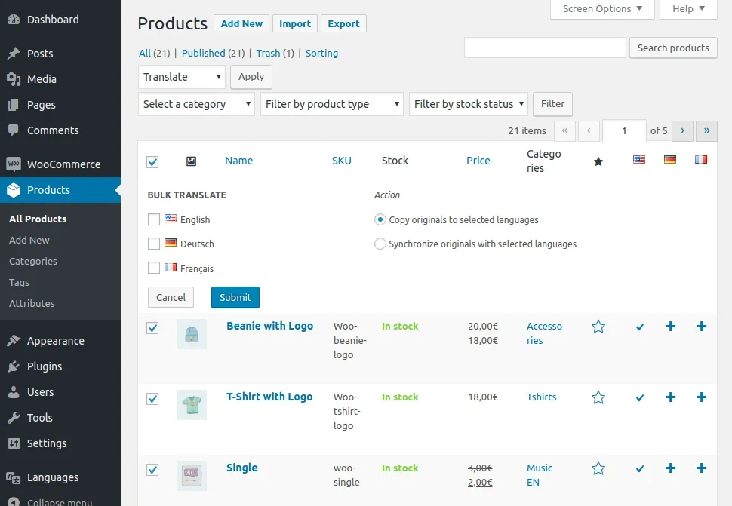Click the German flag column header
This screenshot has height=506, width=732.
pos(670,160)
